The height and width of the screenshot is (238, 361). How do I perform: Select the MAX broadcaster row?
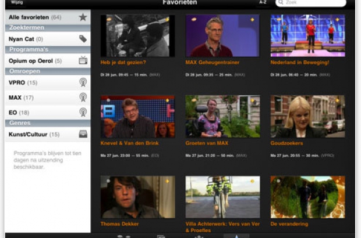pyautogui.click(x=48, y=98)
